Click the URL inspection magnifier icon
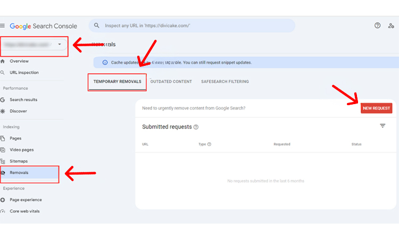Screen dimensions: 399x239 [3, 73]
